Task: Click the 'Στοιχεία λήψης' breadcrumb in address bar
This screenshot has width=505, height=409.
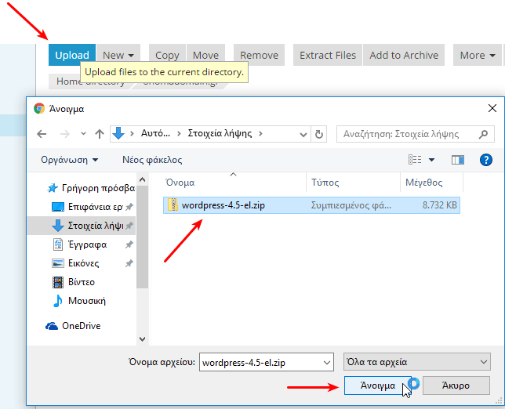Action: (220, 133)
